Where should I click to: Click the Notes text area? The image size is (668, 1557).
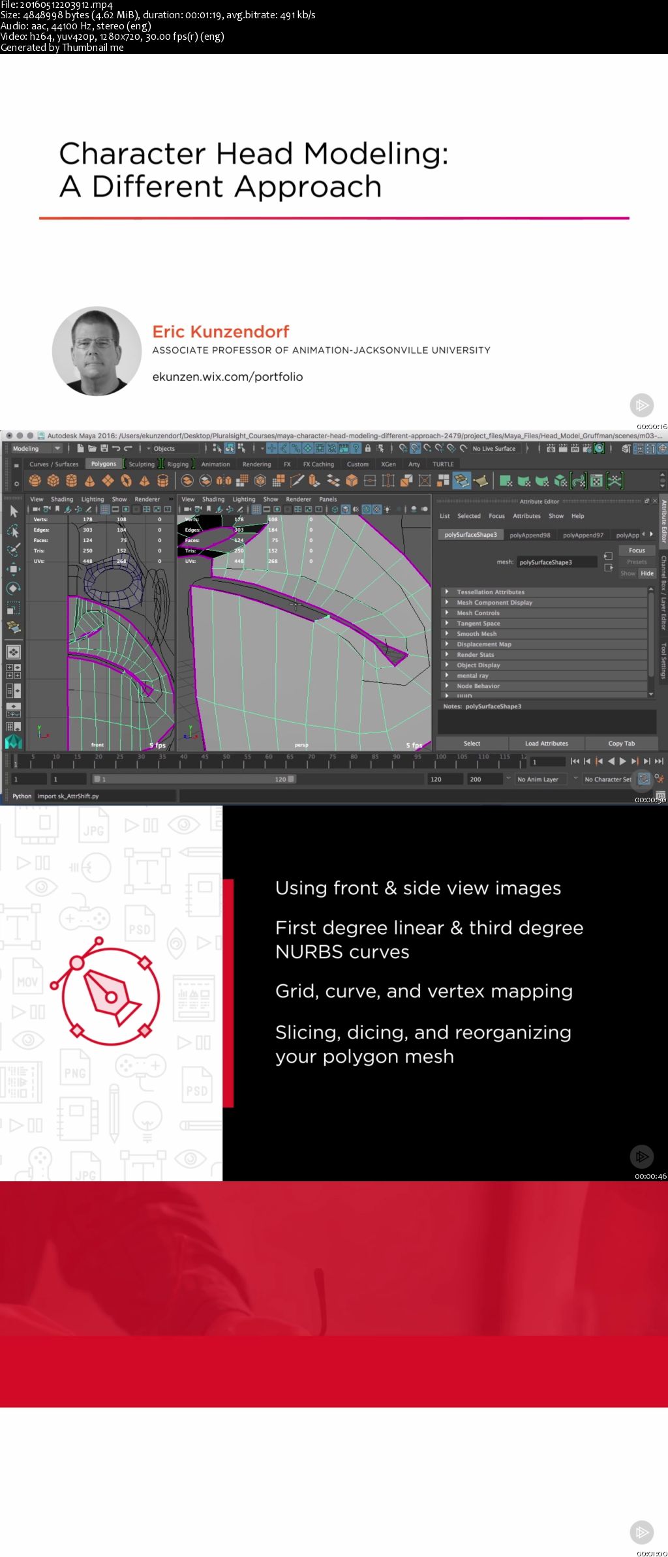click(547, 721)
